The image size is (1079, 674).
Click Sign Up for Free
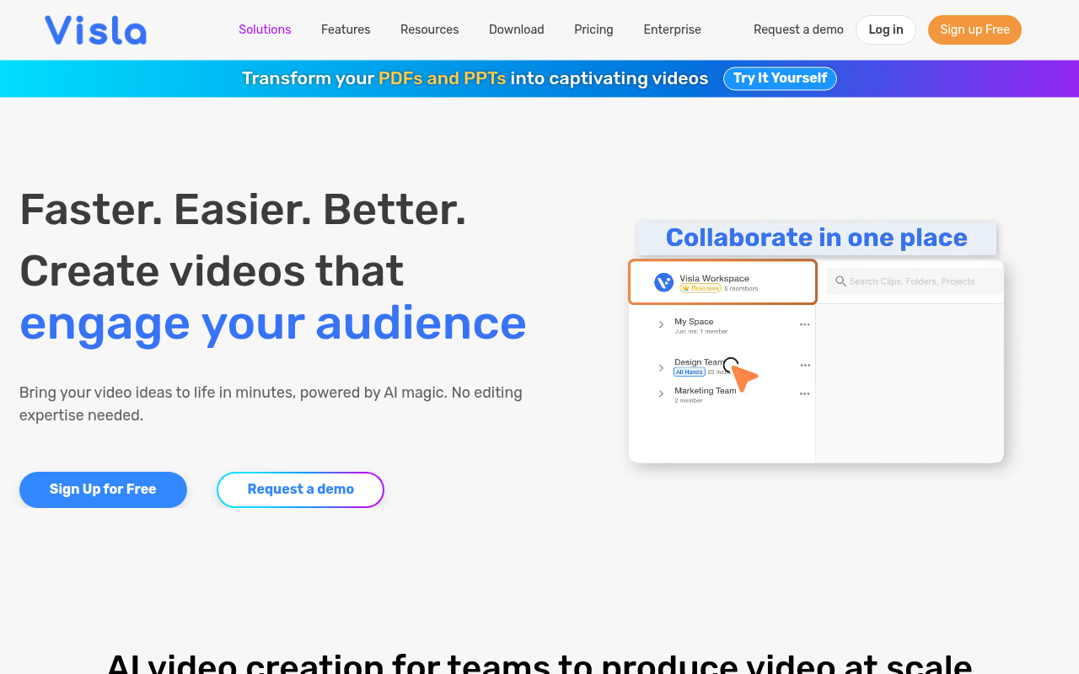pyautogui.click(x=103, y=489)
